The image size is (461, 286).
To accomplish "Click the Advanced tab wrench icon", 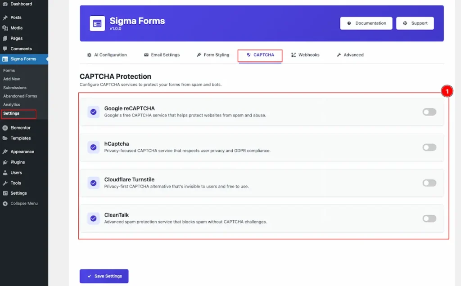I will [339, 55].
